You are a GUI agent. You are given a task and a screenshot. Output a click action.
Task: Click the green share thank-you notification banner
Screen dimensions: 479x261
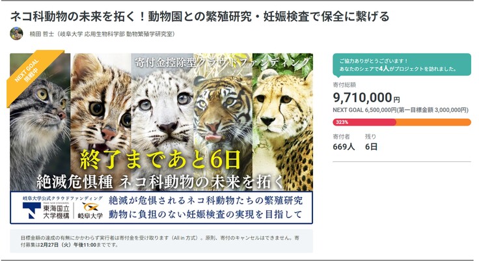402,65
